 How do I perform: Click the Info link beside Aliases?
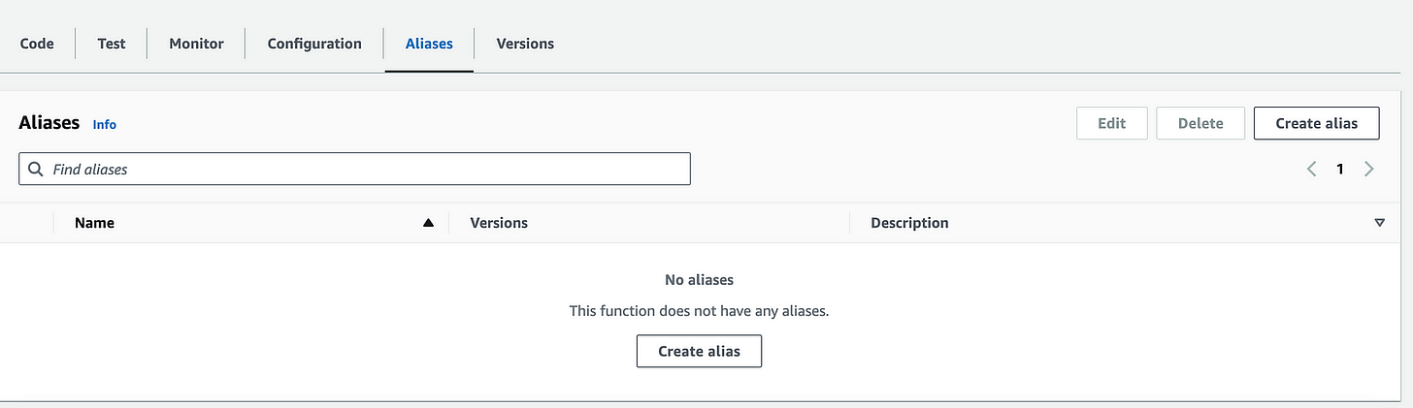pos(105,125)
